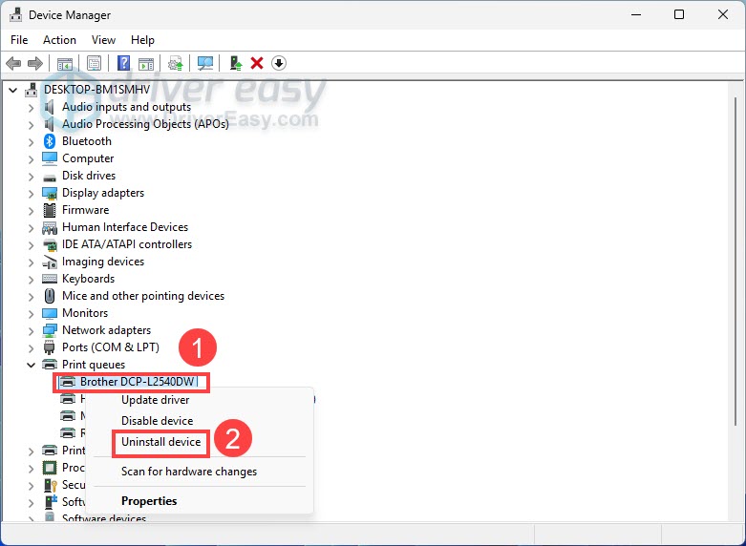This screenshot has height=546, width=746.
Task: Choose Update driver from context menu
Action: tap(155, 400)
